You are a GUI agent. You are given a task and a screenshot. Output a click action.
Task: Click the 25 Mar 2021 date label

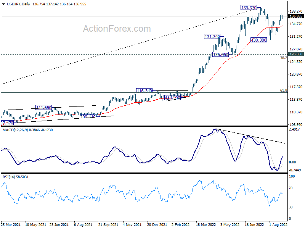pyautogui.click(x=11, y=224)
